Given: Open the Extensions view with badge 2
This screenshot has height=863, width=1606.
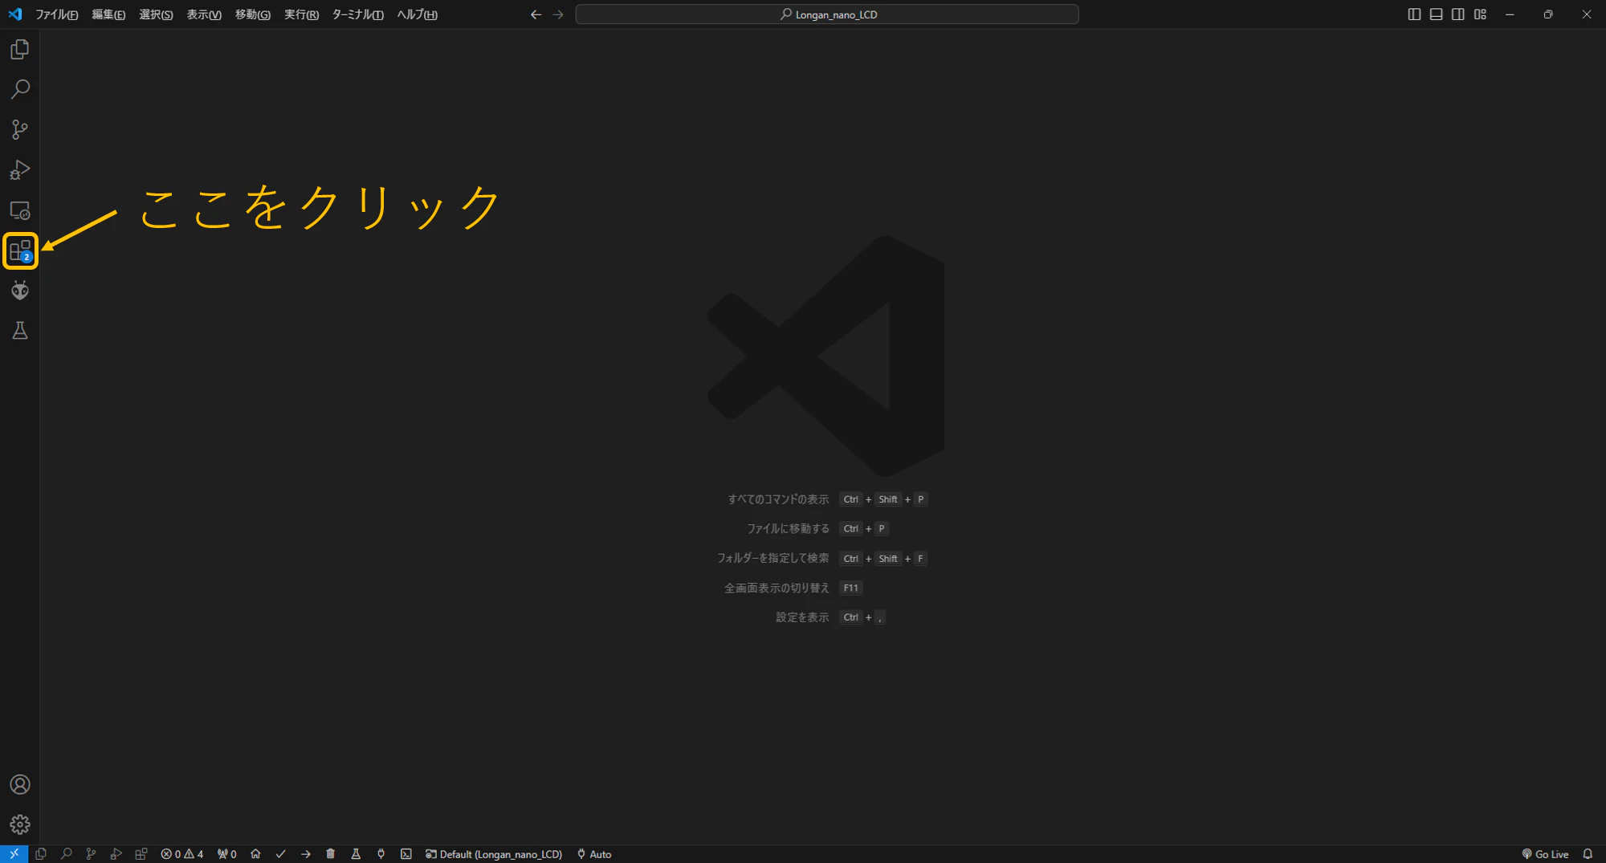Looking at the screenshot, I should click(x=20, y=250).
